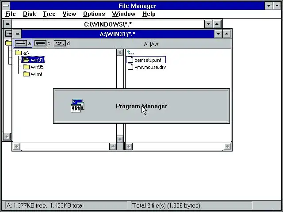Open the Disk menu
This screenshot has width=283, height=212.
30,14
